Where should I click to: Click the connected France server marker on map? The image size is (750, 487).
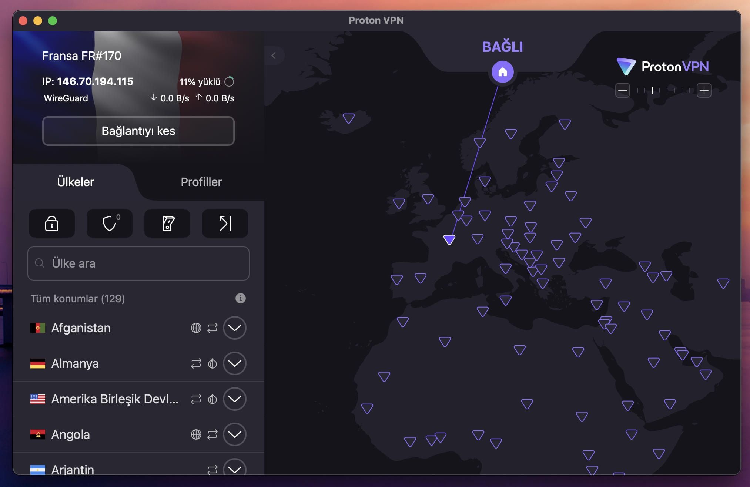[450, 239]
